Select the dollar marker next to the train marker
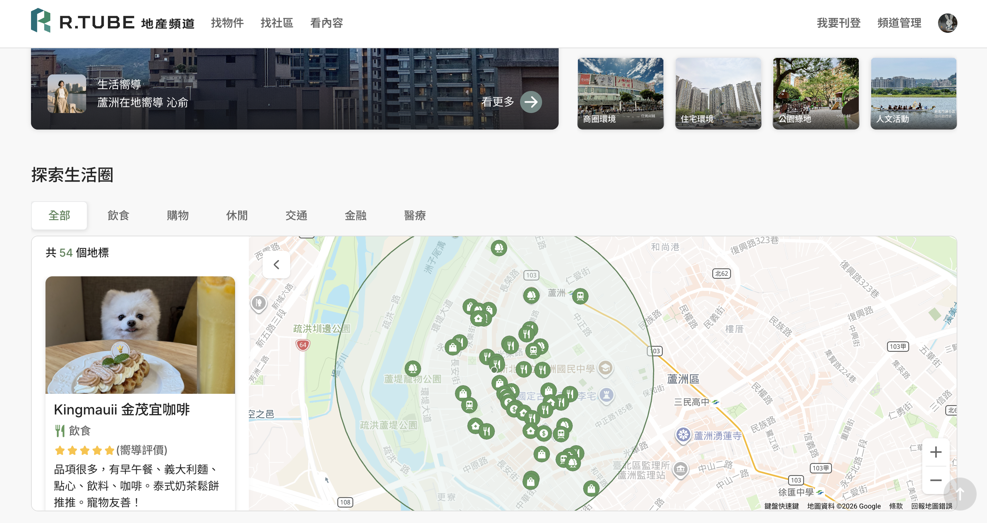This screenshot has width=987, height=523. click(543, 434)
